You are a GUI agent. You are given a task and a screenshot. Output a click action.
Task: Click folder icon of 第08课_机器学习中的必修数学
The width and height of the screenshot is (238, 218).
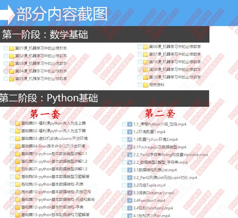coord(146,62)
